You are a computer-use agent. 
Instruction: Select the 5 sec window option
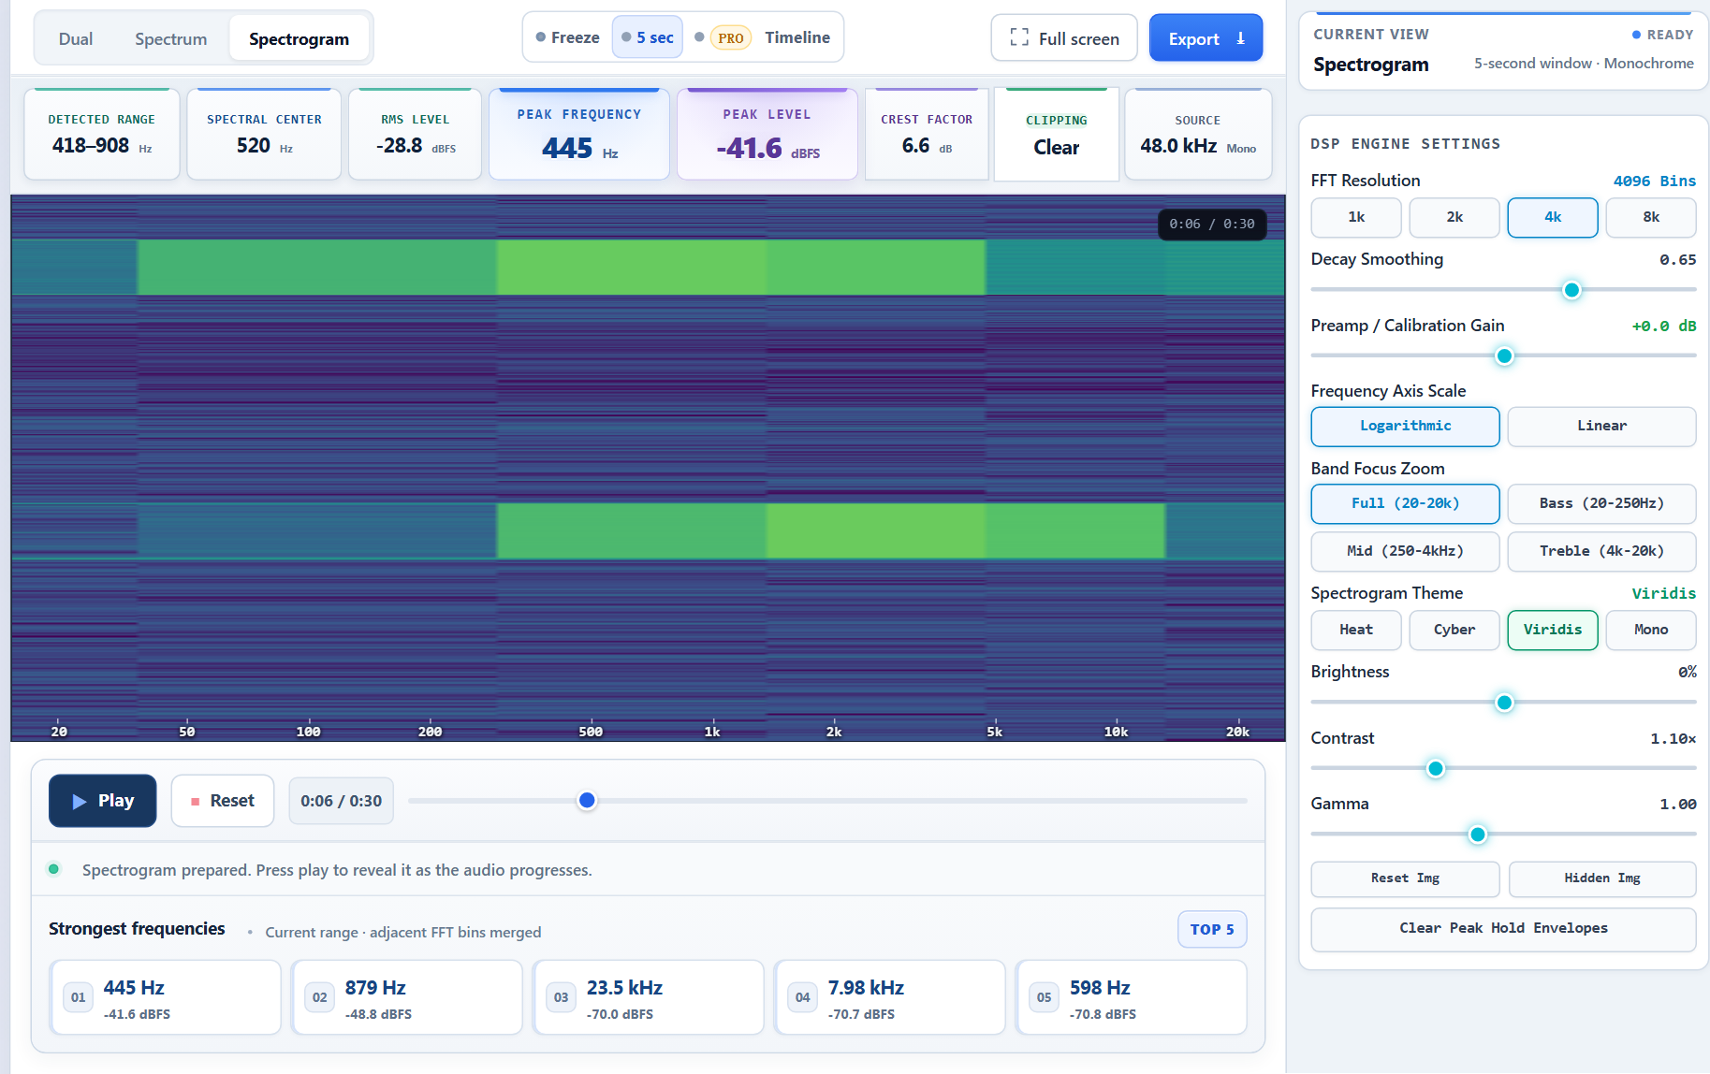(x=648, y=37)
